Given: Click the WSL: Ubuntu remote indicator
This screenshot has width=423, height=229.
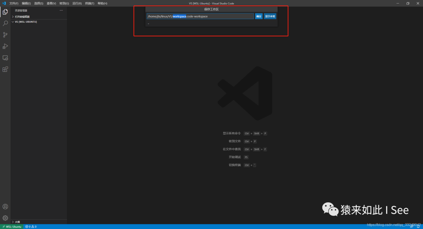Looking at the screenshot, I should click(12, 227).
